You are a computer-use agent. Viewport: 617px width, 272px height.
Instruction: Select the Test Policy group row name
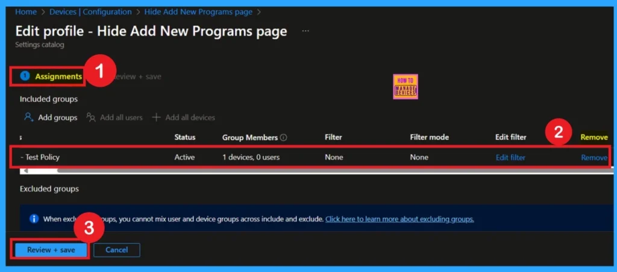[x=40, y=157]
